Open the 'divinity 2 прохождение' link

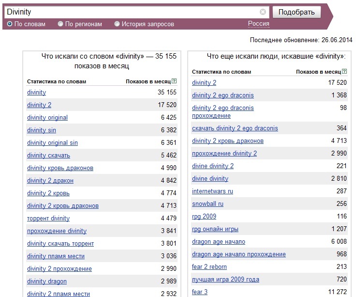pos(59,269)
